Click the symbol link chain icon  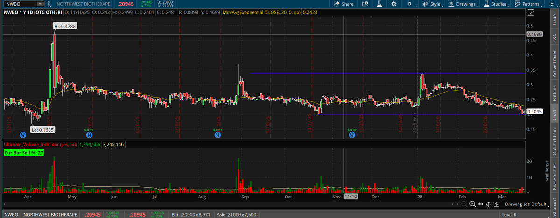tap(49, 4)
